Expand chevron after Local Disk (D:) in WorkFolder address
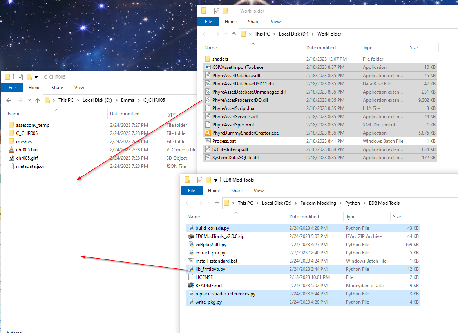 point(313,34)
